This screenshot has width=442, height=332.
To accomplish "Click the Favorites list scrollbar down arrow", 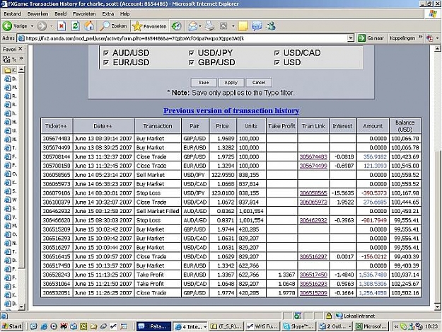I will click(21, 307).
